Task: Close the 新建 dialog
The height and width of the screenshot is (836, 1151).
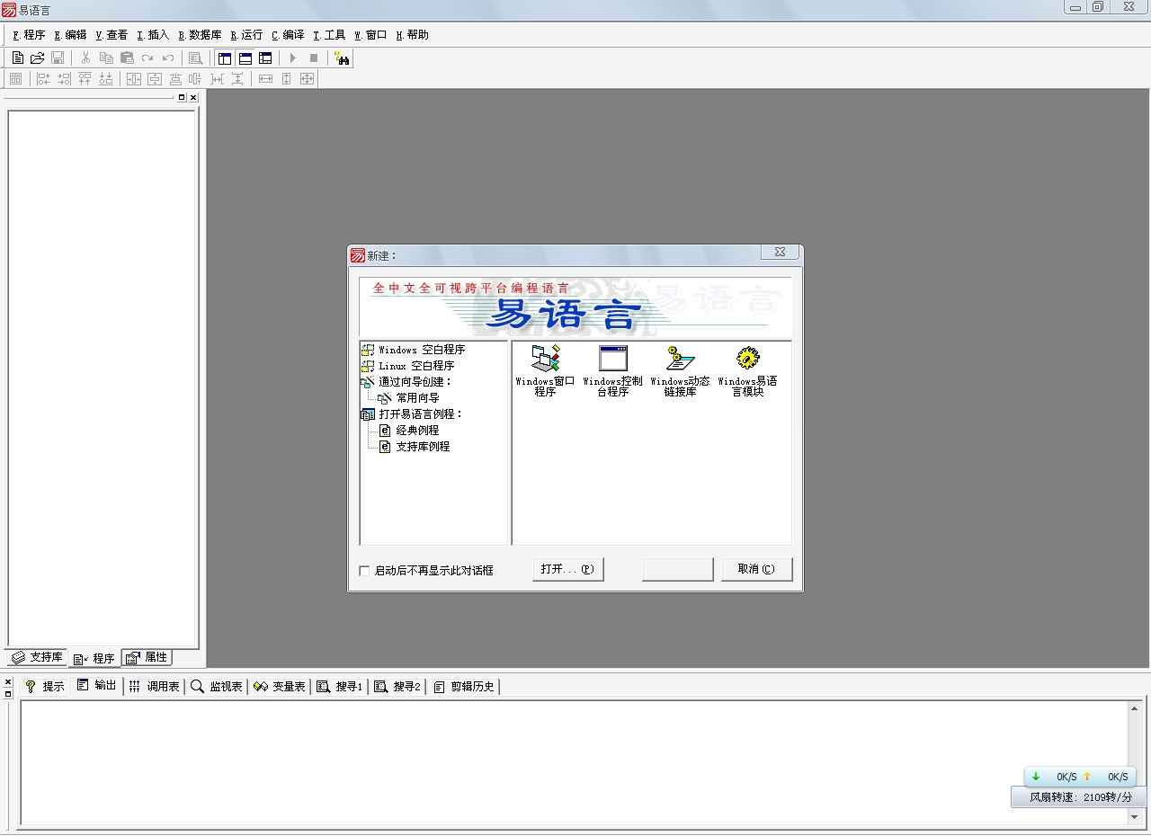Action: tap(780, 253)
